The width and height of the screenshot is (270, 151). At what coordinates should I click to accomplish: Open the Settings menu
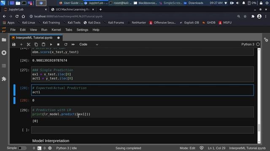pos(82,30)
